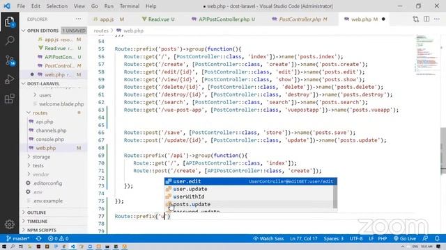Click the Open Changes compare icon
The image size is (446, 250).
[x=415, y=19]
